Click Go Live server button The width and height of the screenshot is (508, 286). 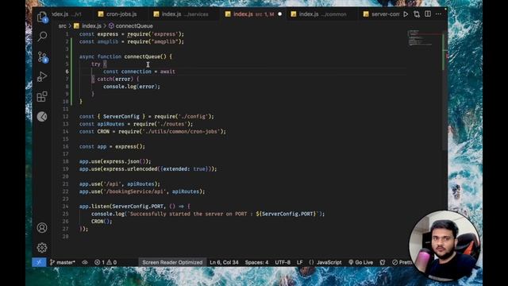(x=360, y=262)
